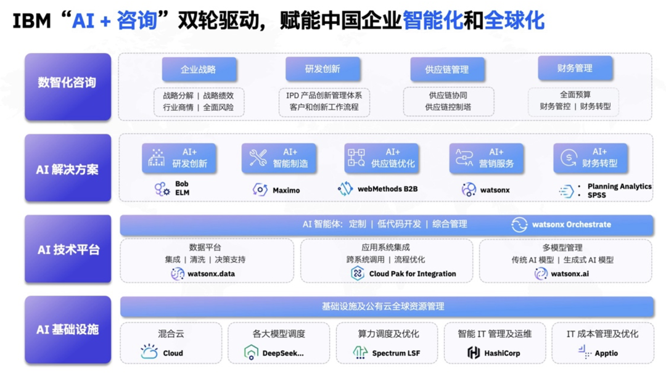Viewport: 666px width, 376px height.
Task: Click the 算力调度及优化 label
Action: [x=388, y=334]
